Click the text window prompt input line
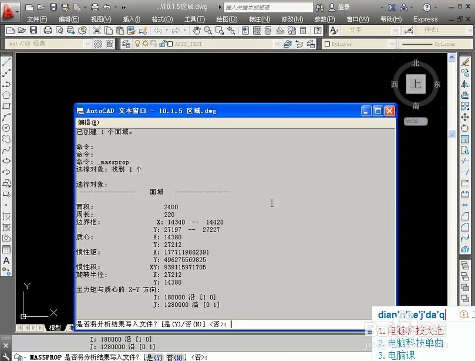 235,324
